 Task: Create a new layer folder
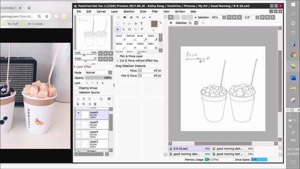[89, 99]
